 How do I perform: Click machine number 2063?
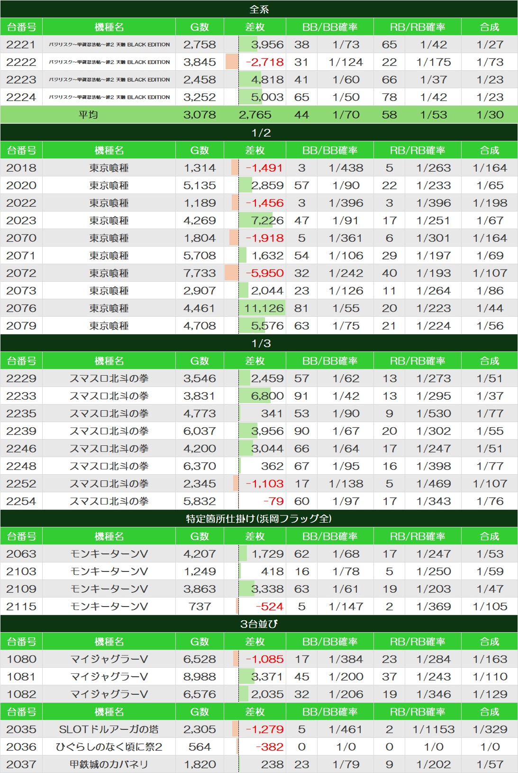click(x=21, y=554)
